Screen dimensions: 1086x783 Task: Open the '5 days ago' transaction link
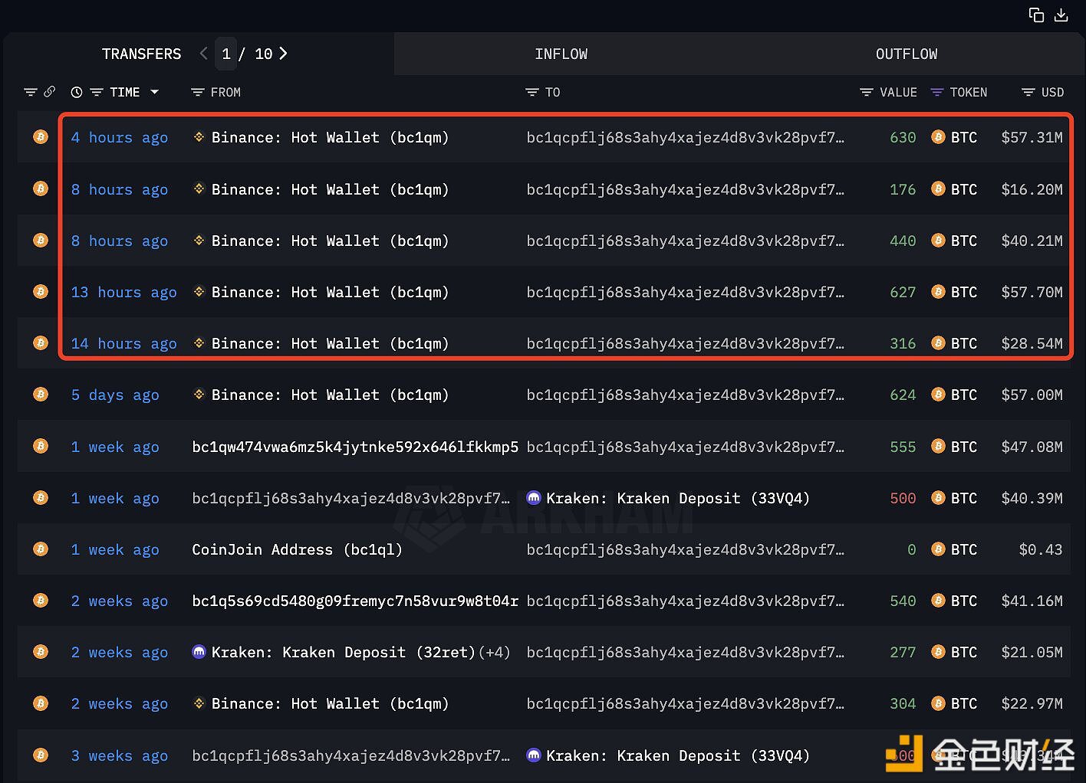115,395
